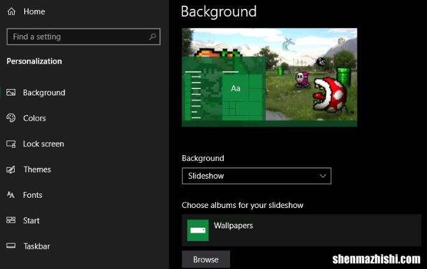Click the Home house icon

pyautogui.click(x=11, y=11)
